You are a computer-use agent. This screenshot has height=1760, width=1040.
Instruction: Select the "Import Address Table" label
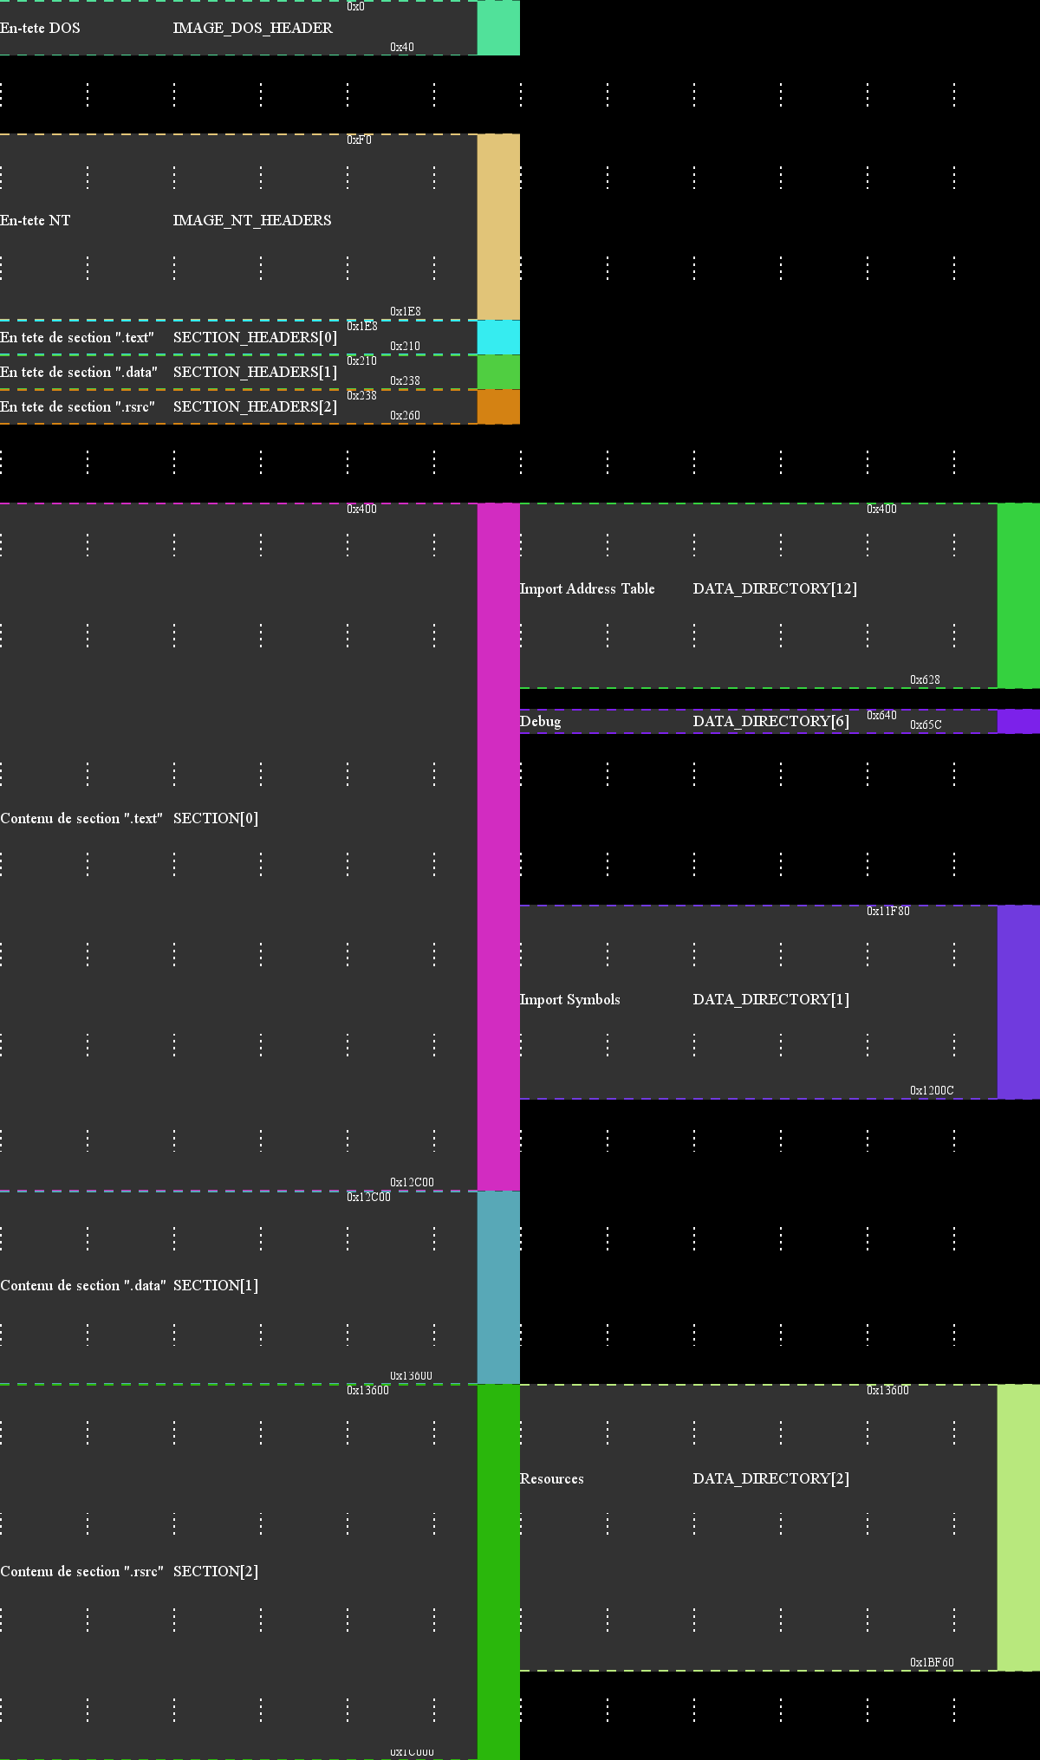click(x=587, y=588)
